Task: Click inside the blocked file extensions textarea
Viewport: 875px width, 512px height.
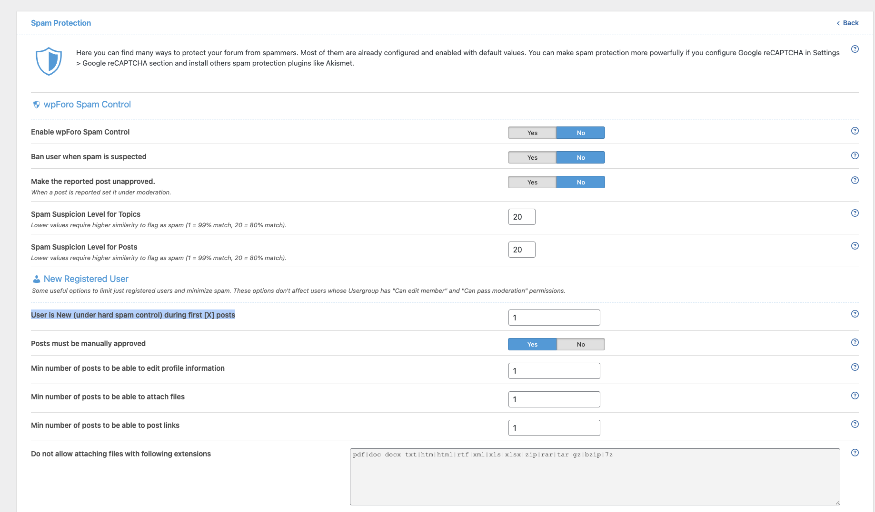Action: click(x=594, y=477)
